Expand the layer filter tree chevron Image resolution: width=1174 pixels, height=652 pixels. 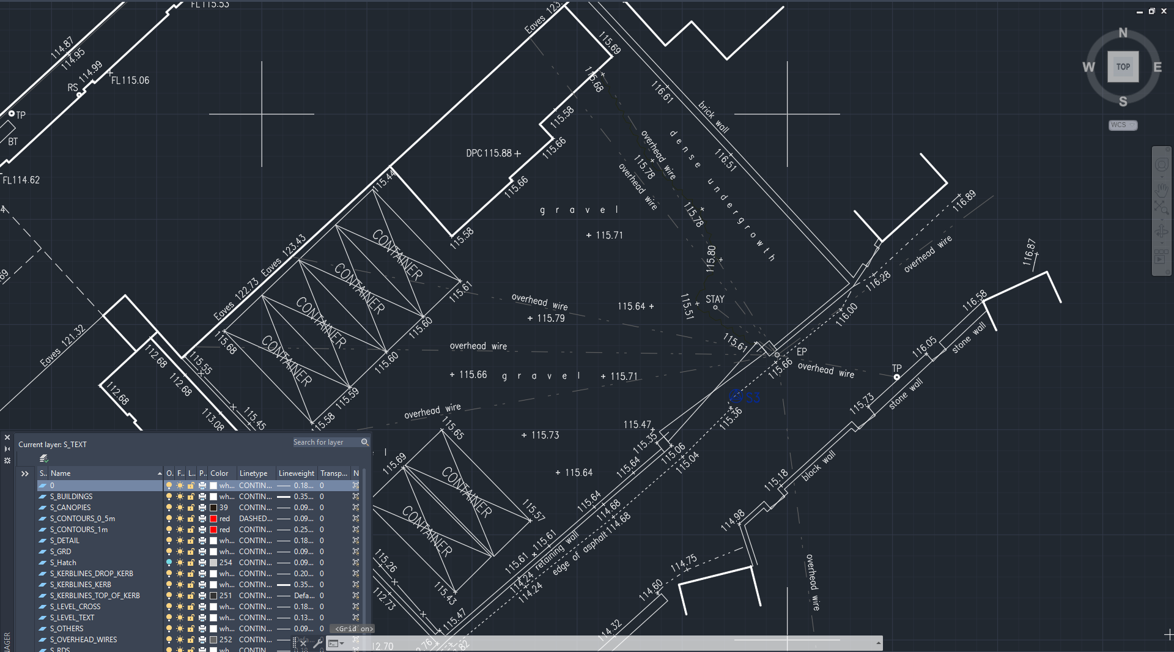(24, 473)
